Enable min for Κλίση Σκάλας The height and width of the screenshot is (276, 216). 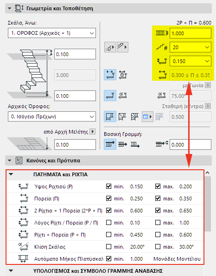(109, 247)
